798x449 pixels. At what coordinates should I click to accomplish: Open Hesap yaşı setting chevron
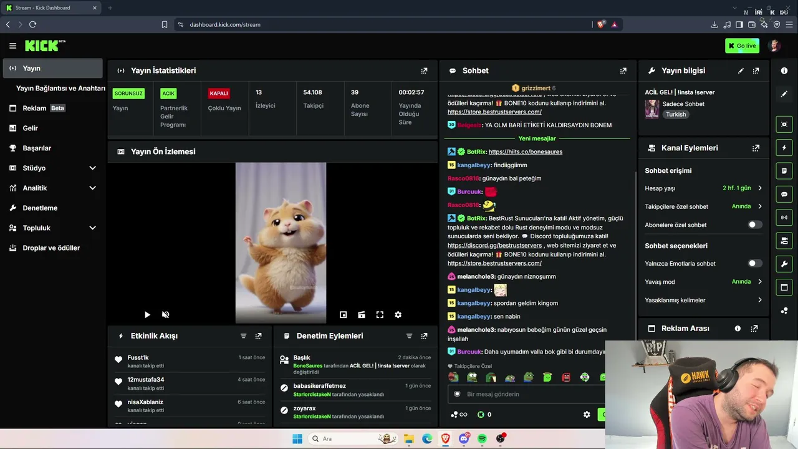tap(760, 188)
